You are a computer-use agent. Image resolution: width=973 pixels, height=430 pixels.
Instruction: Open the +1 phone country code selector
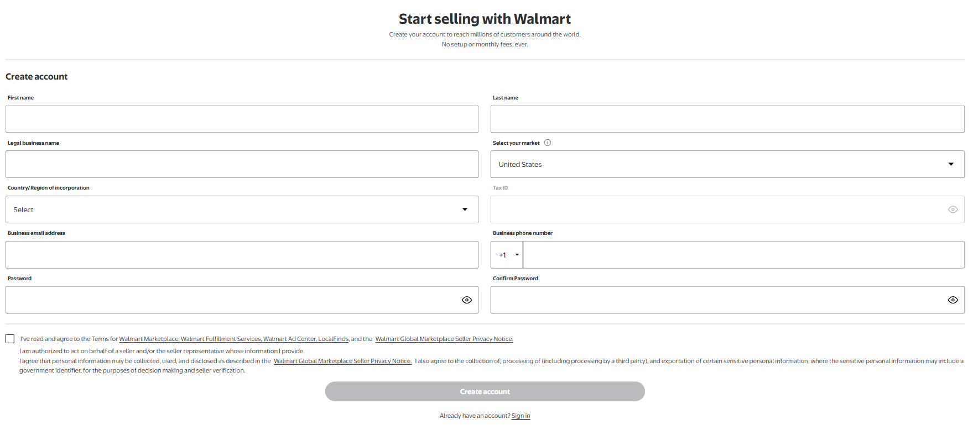pos(507,255)
